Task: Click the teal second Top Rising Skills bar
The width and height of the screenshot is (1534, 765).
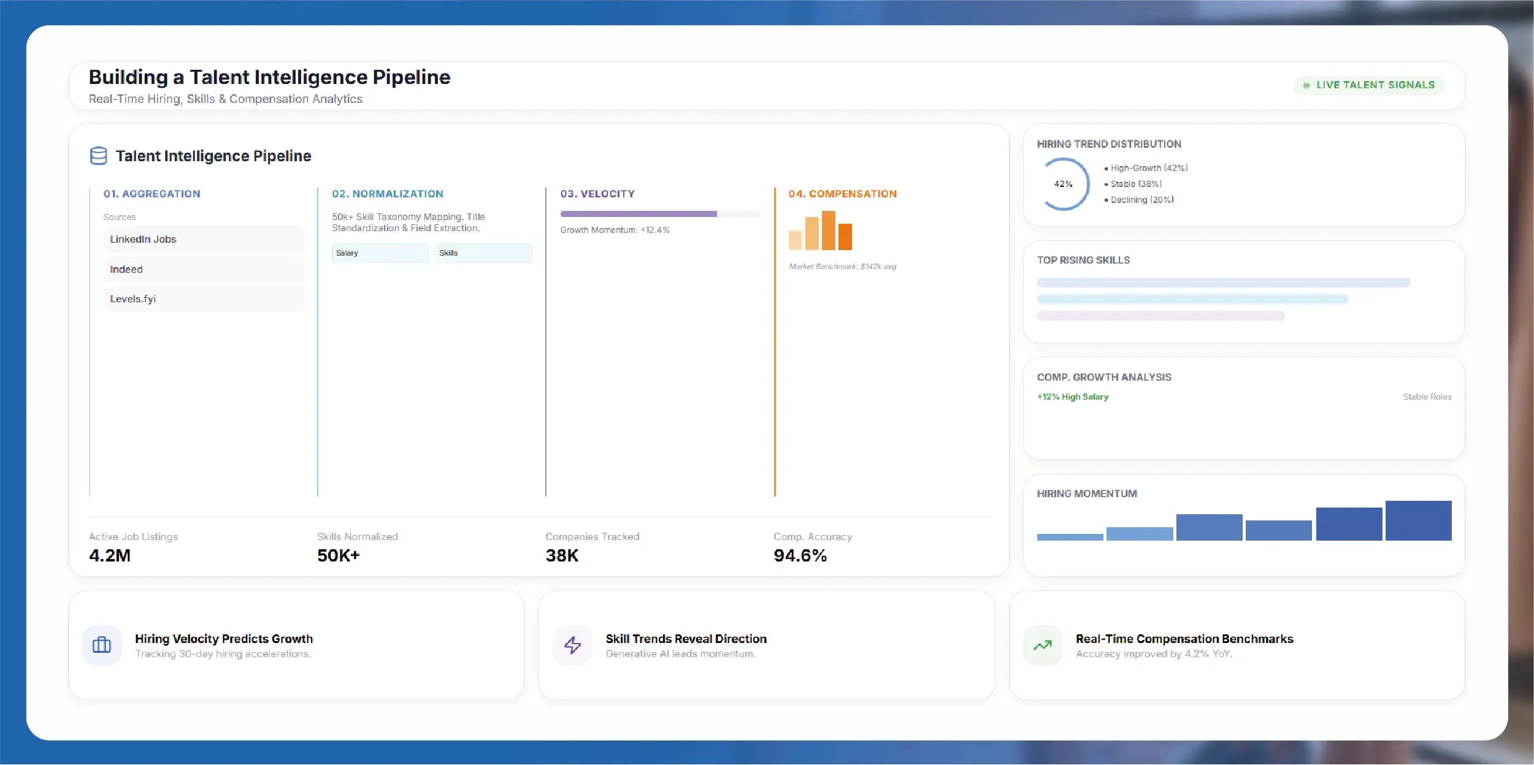Action: [x=1192, y=299]
